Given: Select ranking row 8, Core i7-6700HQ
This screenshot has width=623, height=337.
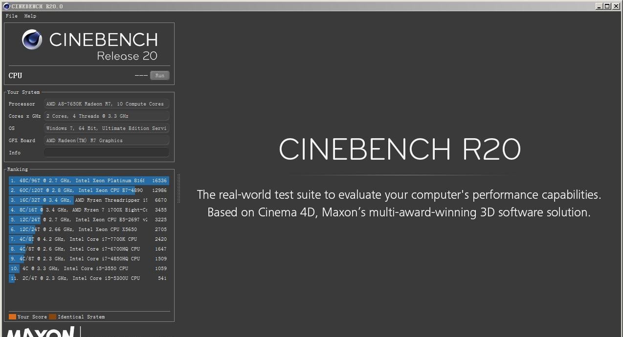Looking at the screenshot, I should point(89,249).
